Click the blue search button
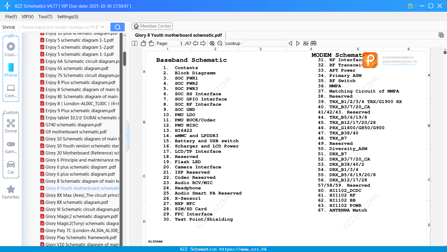 117,27
